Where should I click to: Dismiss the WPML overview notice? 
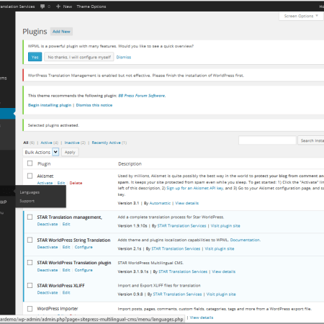(124, 57)
